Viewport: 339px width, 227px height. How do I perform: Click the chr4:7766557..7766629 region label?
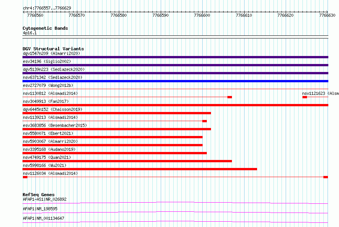click(47, 8)
